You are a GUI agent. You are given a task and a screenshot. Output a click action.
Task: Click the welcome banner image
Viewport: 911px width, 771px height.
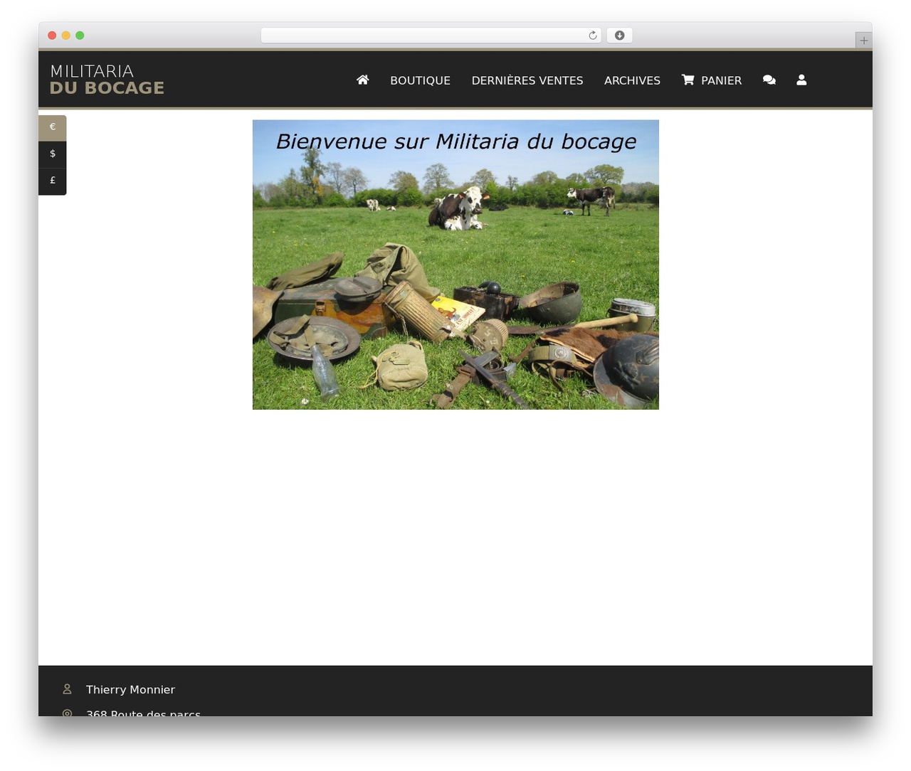pyautogui.click(x=455, y=265)
